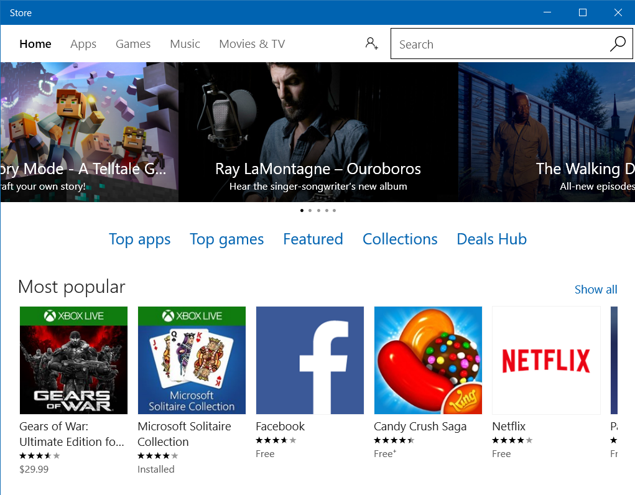Open the Top games link
The width and height of the screenshot is (635, 495).
227,239
